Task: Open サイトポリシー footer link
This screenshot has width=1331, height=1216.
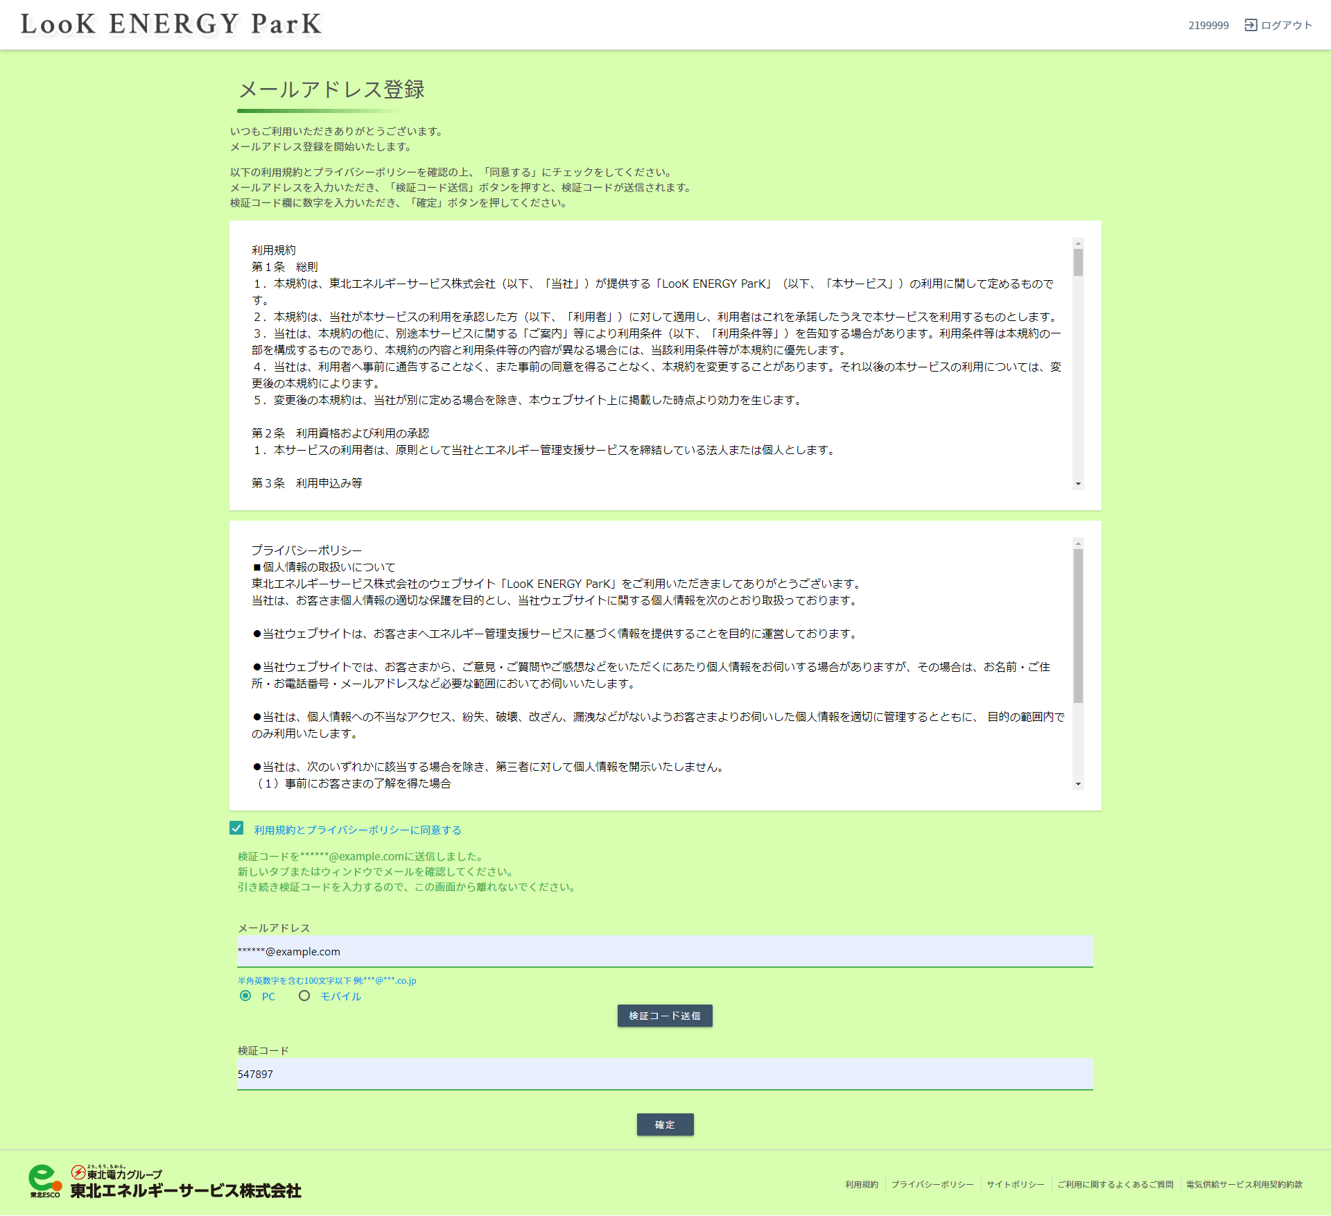Action: click(1016, 1184)
